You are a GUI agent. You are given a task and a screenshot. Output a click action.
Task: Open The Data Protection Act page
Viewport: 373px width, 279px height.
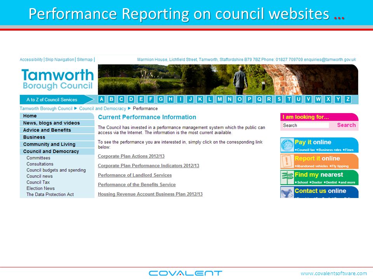[50, 194]
